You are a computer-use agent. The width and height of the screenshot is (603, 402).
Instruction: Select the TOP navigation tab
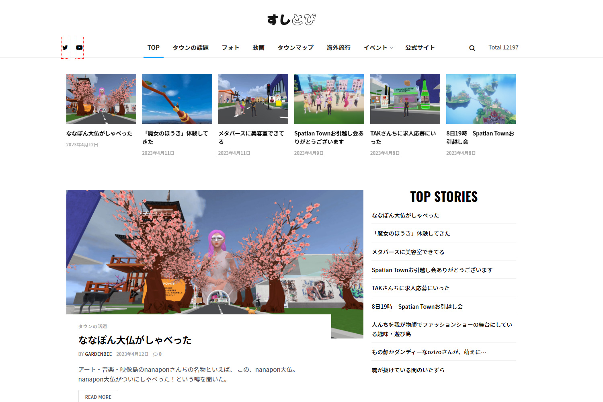pos(153,47)
